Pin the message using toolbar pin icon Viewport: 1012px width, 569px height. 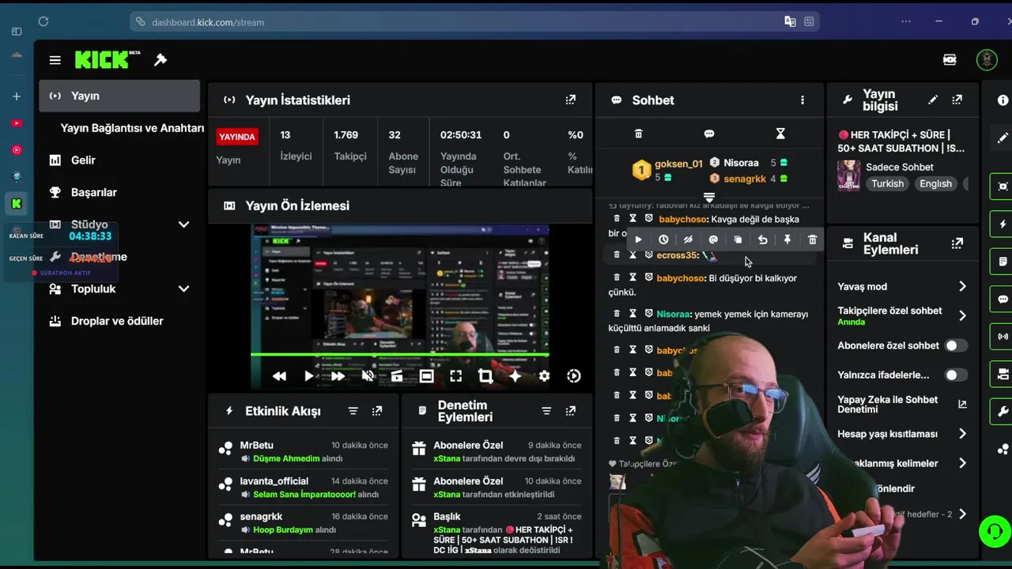click(x=787, y=239)
